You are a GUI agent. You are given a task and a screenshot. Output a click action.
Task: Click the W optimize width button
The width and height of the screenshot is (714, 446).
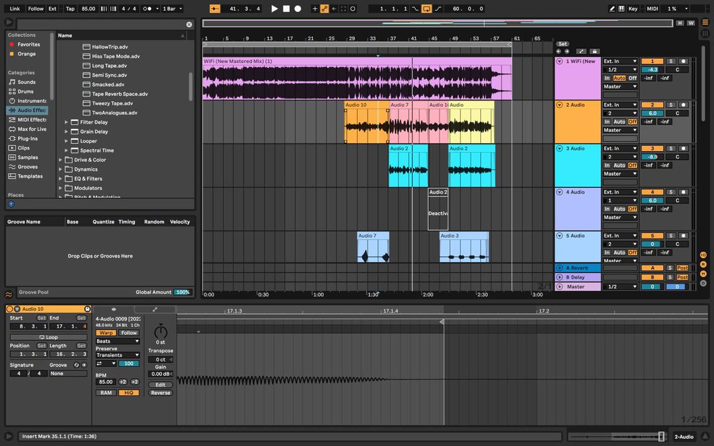pos(691,23)
